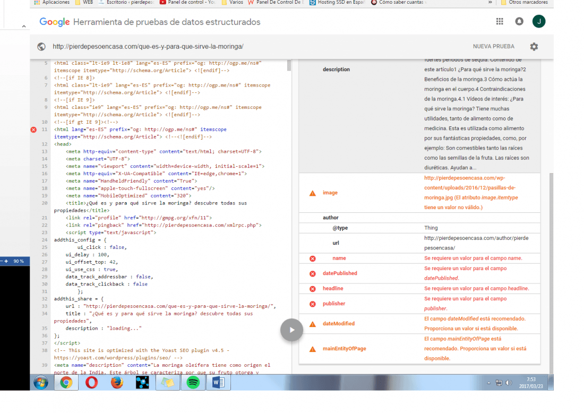Select the mainEntityOfPage warning row label
Viewport: 584px width, 413px height.
click(344, 349)
